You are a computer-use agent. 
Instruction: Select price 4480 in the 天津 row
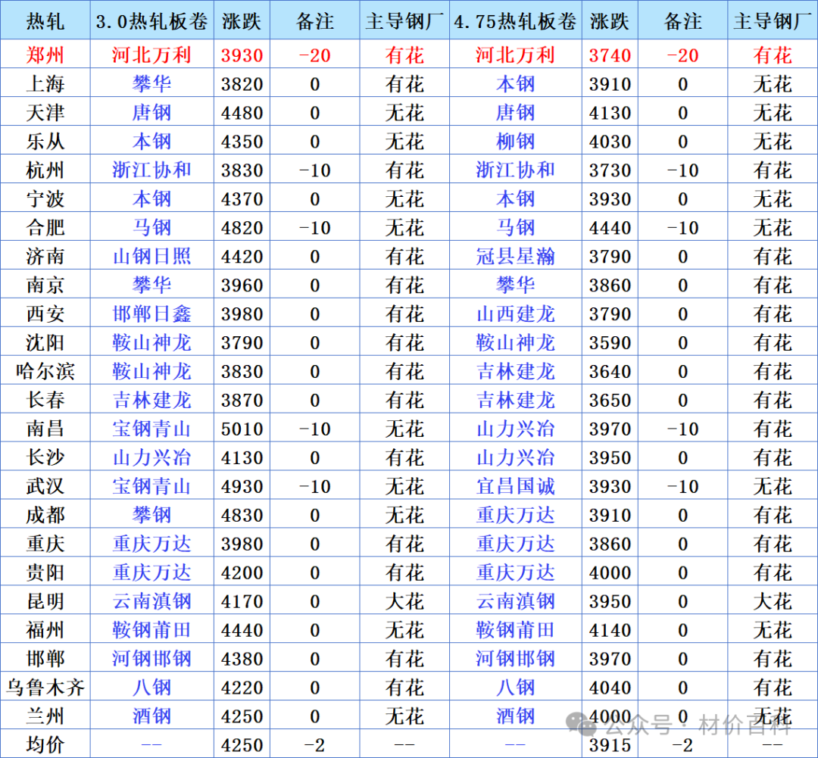(242, 112)
